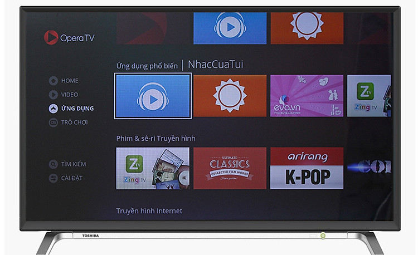Launch the eva.vn app tile
The width and height of the screenshot is (418, 255).
[x=307, y=96]
